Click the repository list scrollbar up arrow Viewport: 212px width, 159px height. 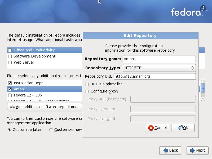click(203, 82)
